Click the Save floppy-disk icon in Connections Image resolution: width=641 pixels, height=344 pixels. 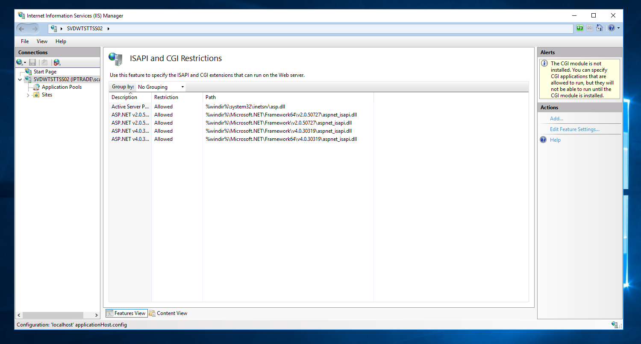point(32,62)
